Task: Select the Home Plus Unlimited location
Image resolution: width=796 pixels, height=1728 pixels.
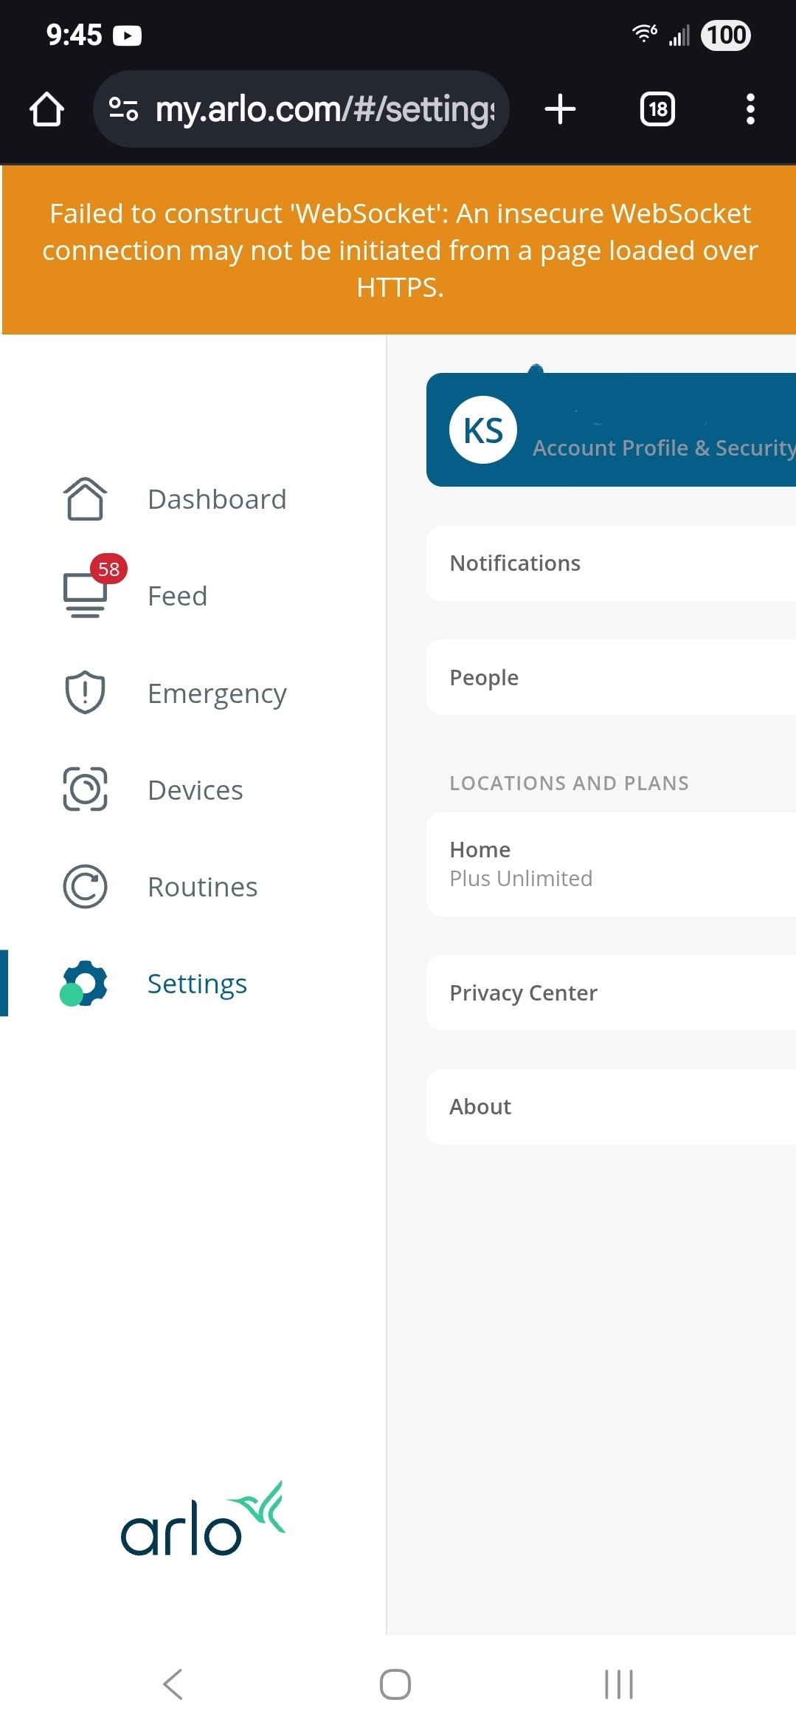Action: click(x=611, y=864)
